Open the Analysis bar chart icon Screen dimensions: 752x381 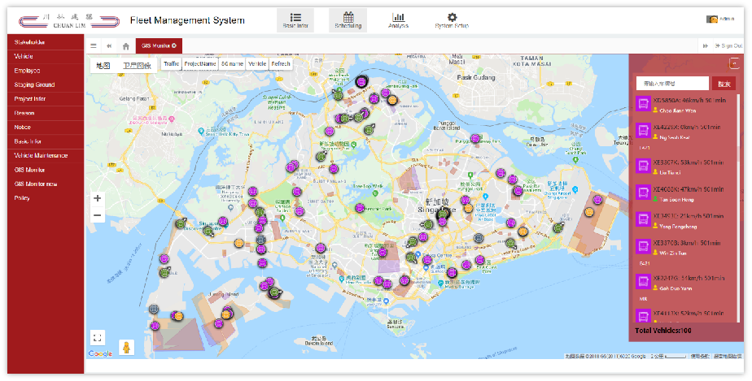tap(398, 17)
